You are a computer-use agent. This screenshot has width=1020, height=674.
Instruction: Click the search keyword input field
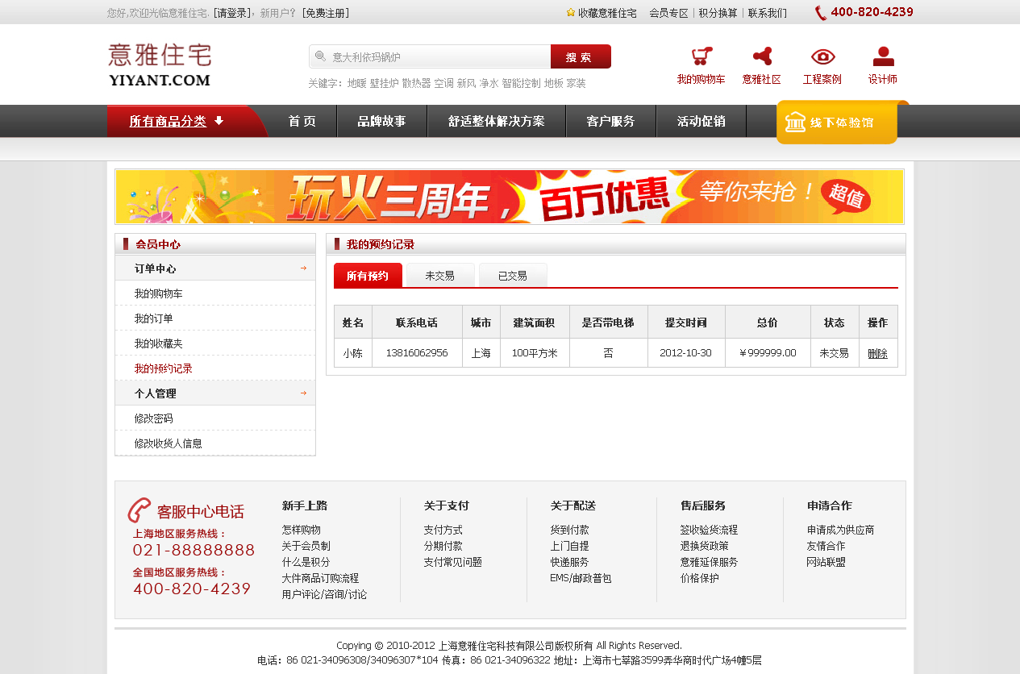pos(439,57)
